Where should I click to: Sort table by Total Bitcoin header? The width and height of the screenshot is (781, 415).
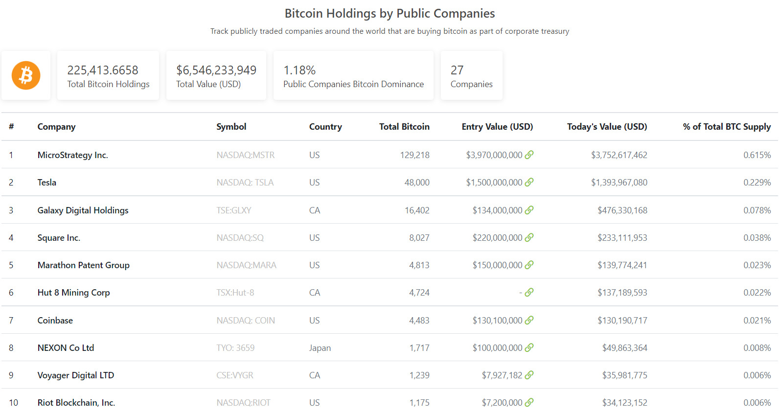(x=404, y=127)
